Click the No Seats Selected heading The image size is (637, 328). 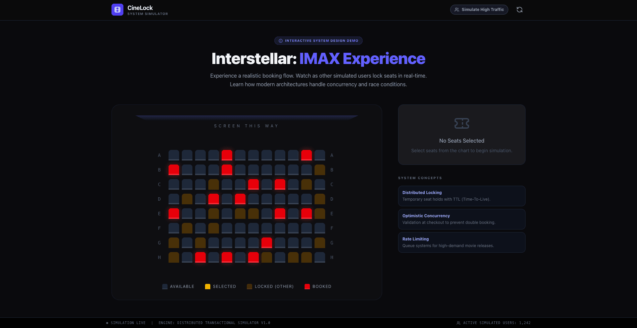tap(462, 141)
